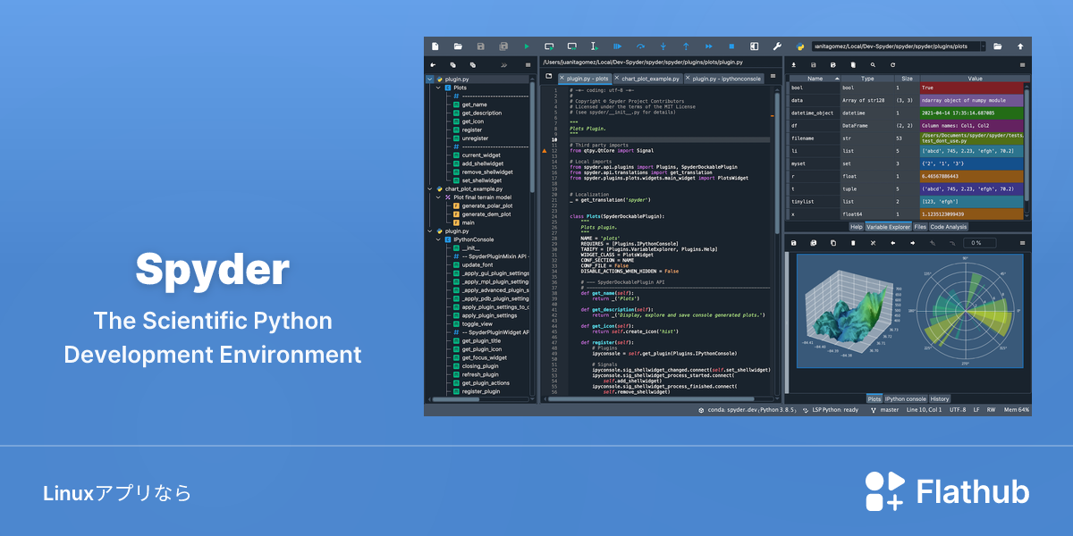Stop debugging with the square icon

pyautogui.click(x=731, y=46)
